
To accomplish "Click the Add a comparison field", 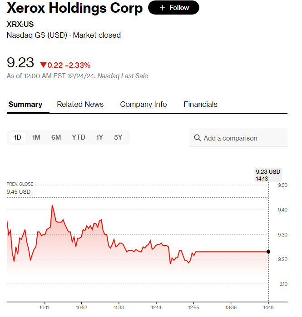I will (238, 137).
